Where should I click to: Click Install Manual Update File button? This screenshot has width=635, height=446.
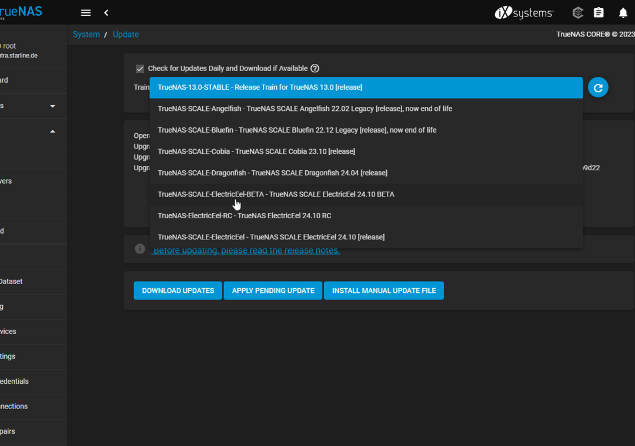coord(383,290)
